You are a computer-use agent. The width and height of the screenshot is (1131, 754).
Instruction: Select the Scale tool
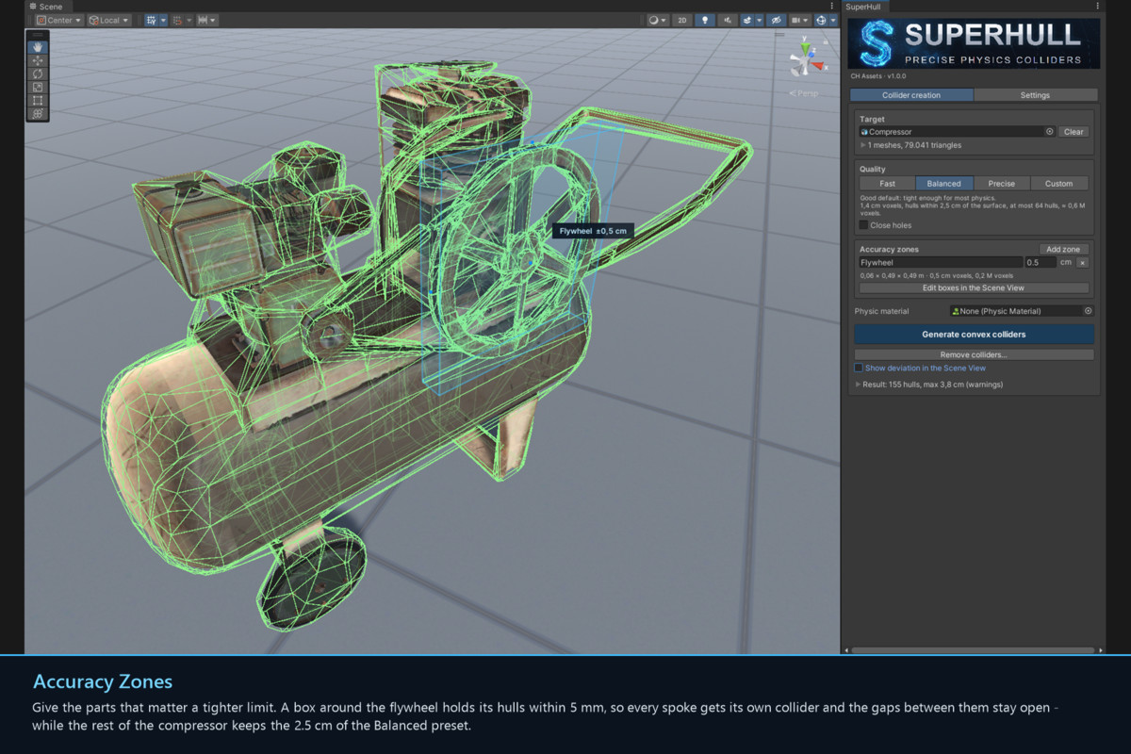pyautogui.click(x=38, y=87)
